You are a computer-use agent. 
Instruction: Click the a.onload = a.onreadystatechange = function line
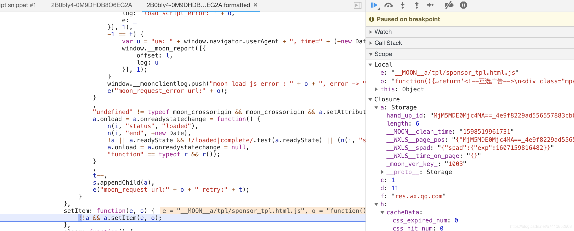pos(177,119)
